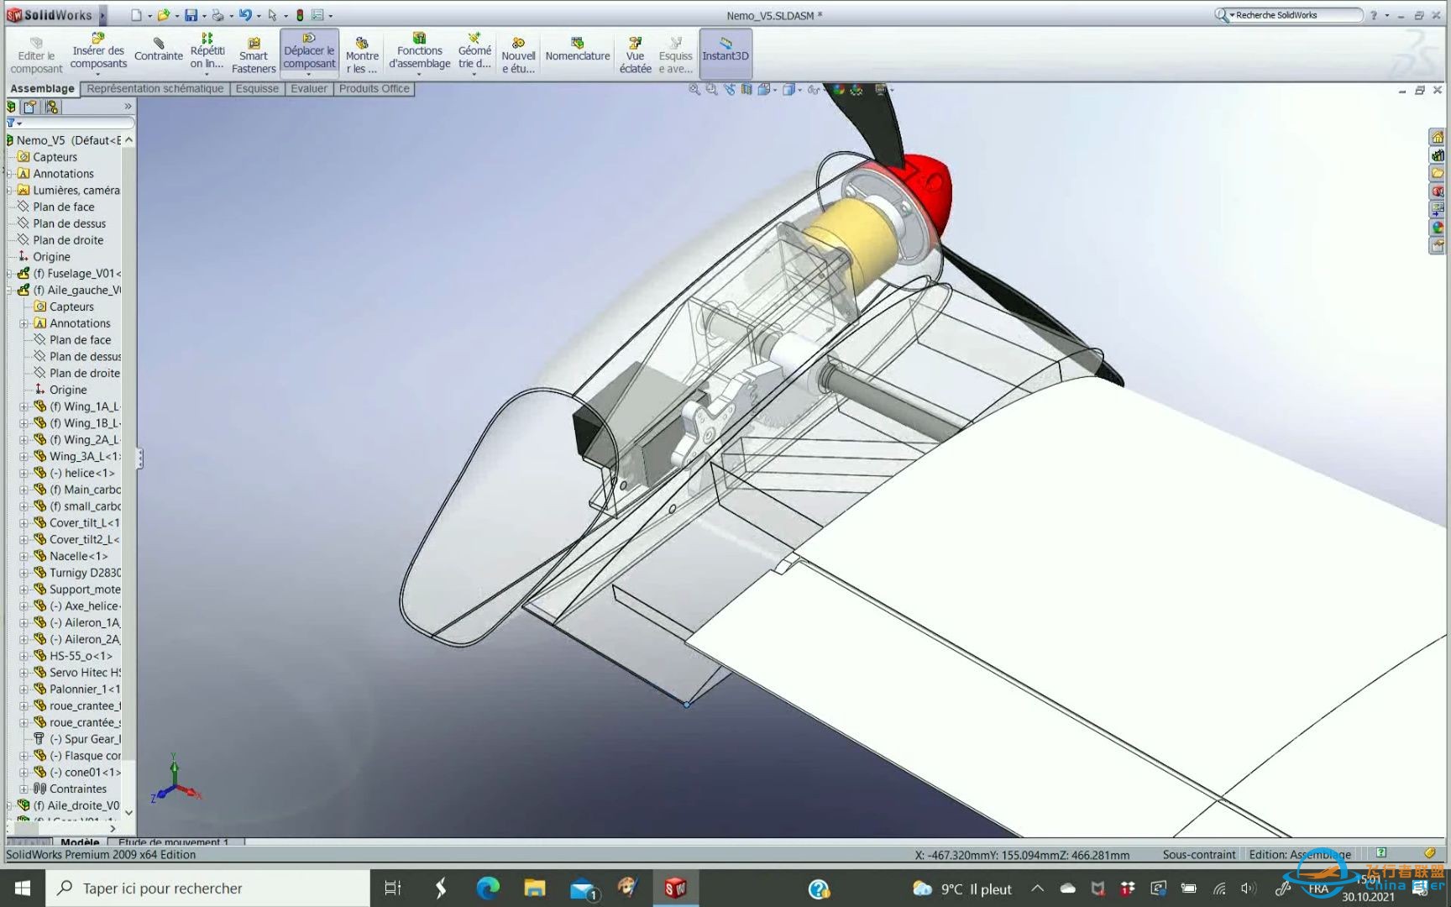Click the Smart Fasteners tool

tap(254, 55)
